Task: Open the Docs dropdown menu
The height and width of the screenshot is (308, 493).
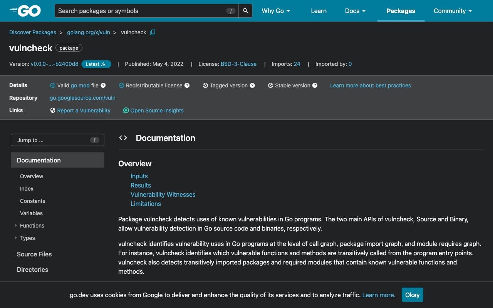Action: (x=355, y=11)
